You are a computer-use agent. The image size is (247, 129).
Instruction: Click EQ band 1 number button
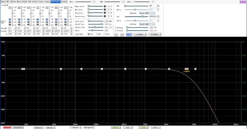10,7
